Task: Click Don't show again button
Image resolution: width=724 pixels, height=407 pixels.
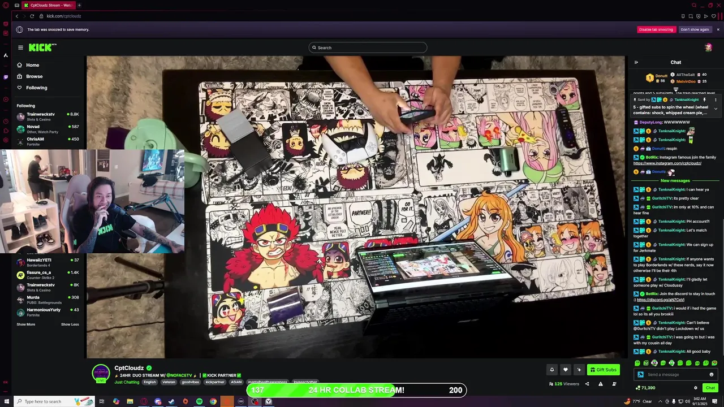Action: pos(695,29)
